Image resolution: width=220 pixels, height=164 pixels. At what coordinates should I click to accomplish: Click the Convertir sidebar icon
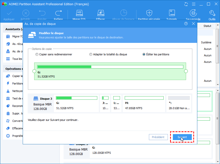point(8,121)
